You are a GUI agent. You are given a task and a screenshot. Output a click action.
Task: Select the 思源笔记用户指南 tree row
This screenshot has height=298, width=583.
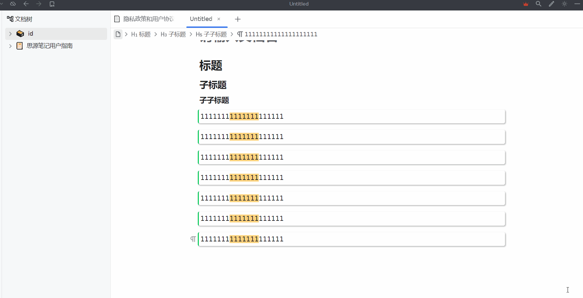(56, 46)
